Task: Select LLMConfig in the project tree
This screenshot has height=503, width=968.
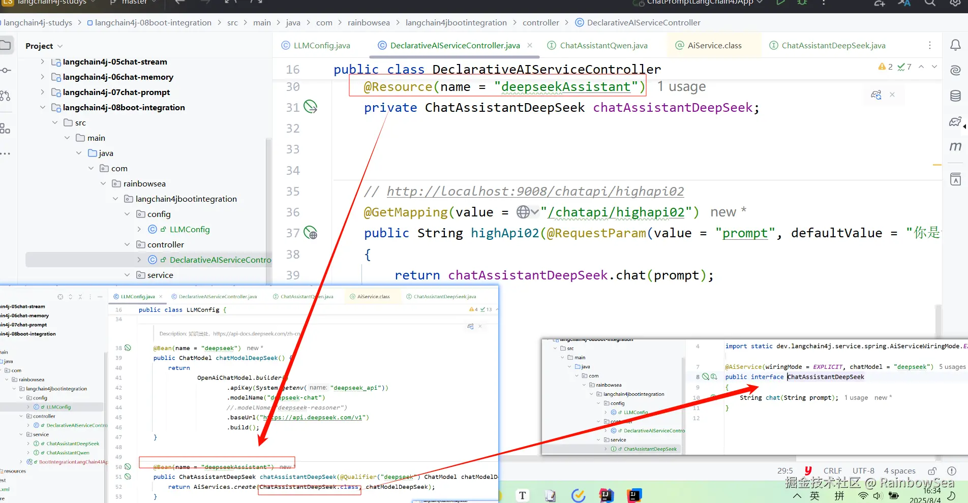Action: click(189, 229)
